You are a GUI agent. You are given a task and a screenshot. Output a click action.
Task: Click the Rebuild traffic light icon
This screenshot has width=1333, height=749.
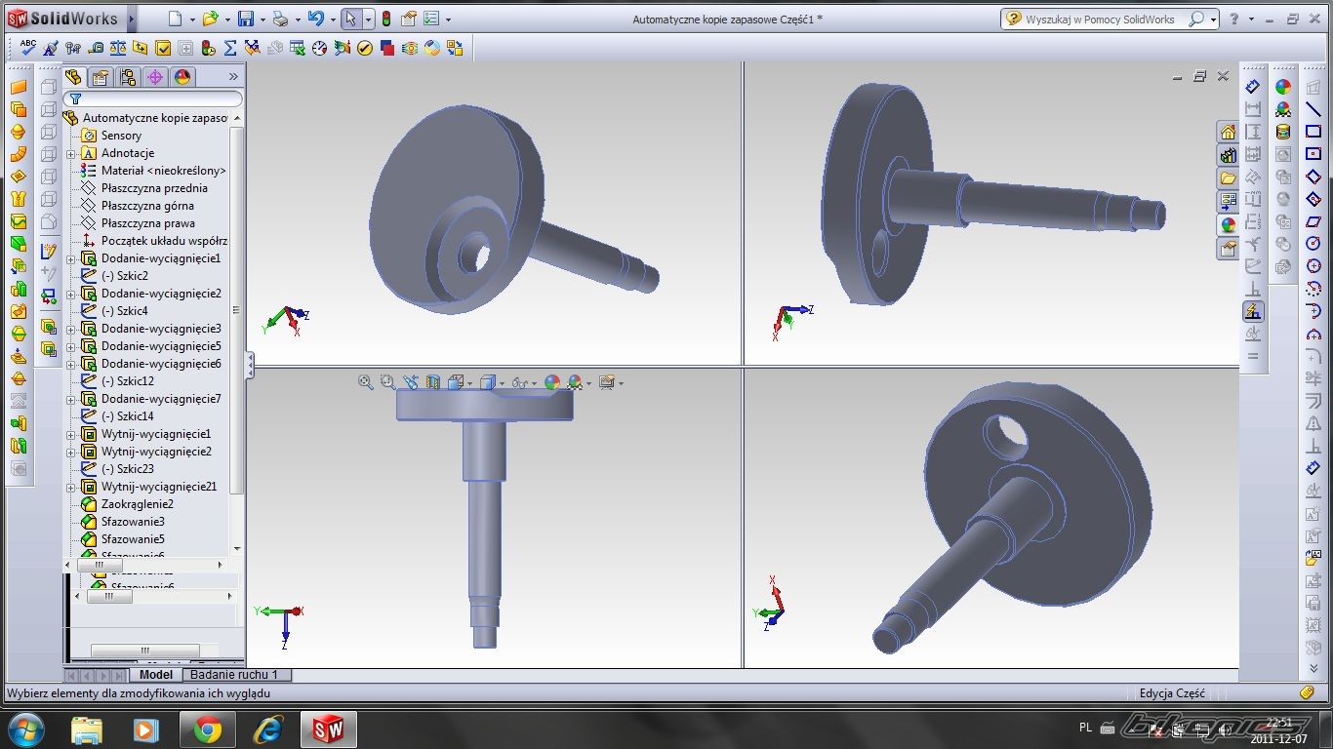(385, 20)
